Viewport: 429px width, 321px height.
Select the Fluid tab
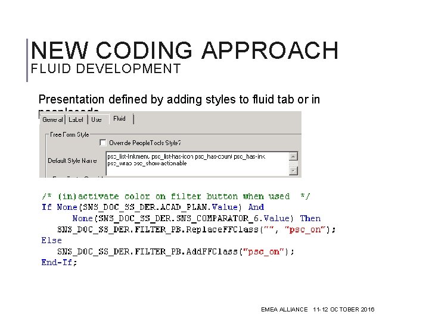[120, 119]
